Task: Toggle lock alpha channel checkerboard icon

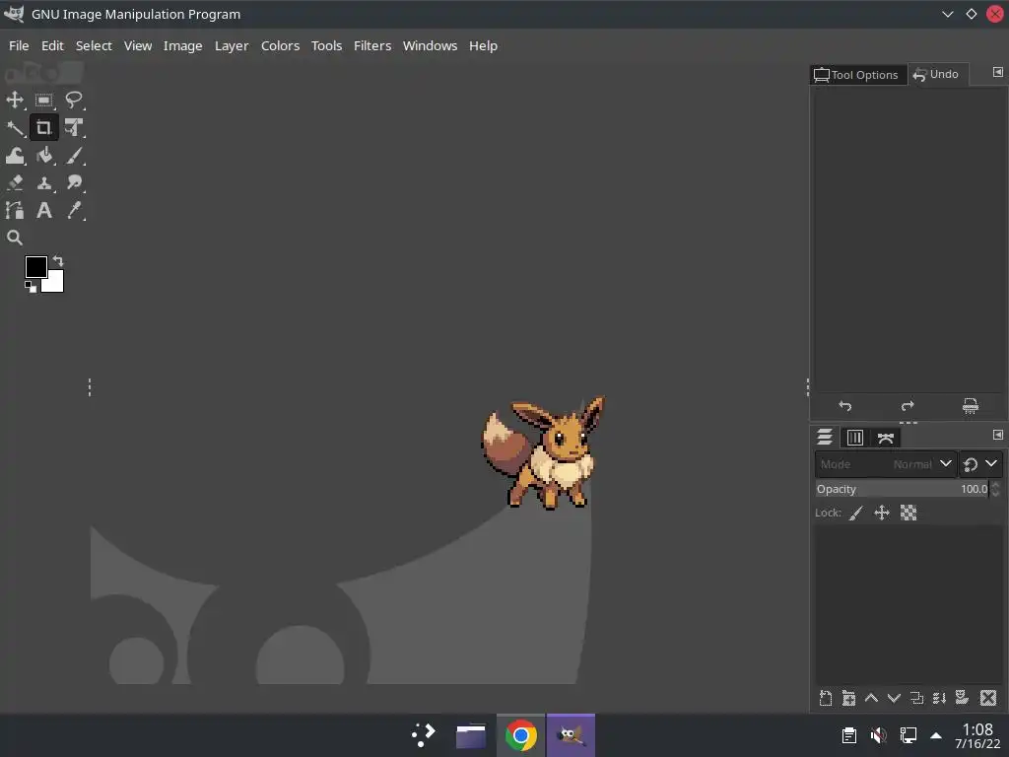Action: pos(908,513)
